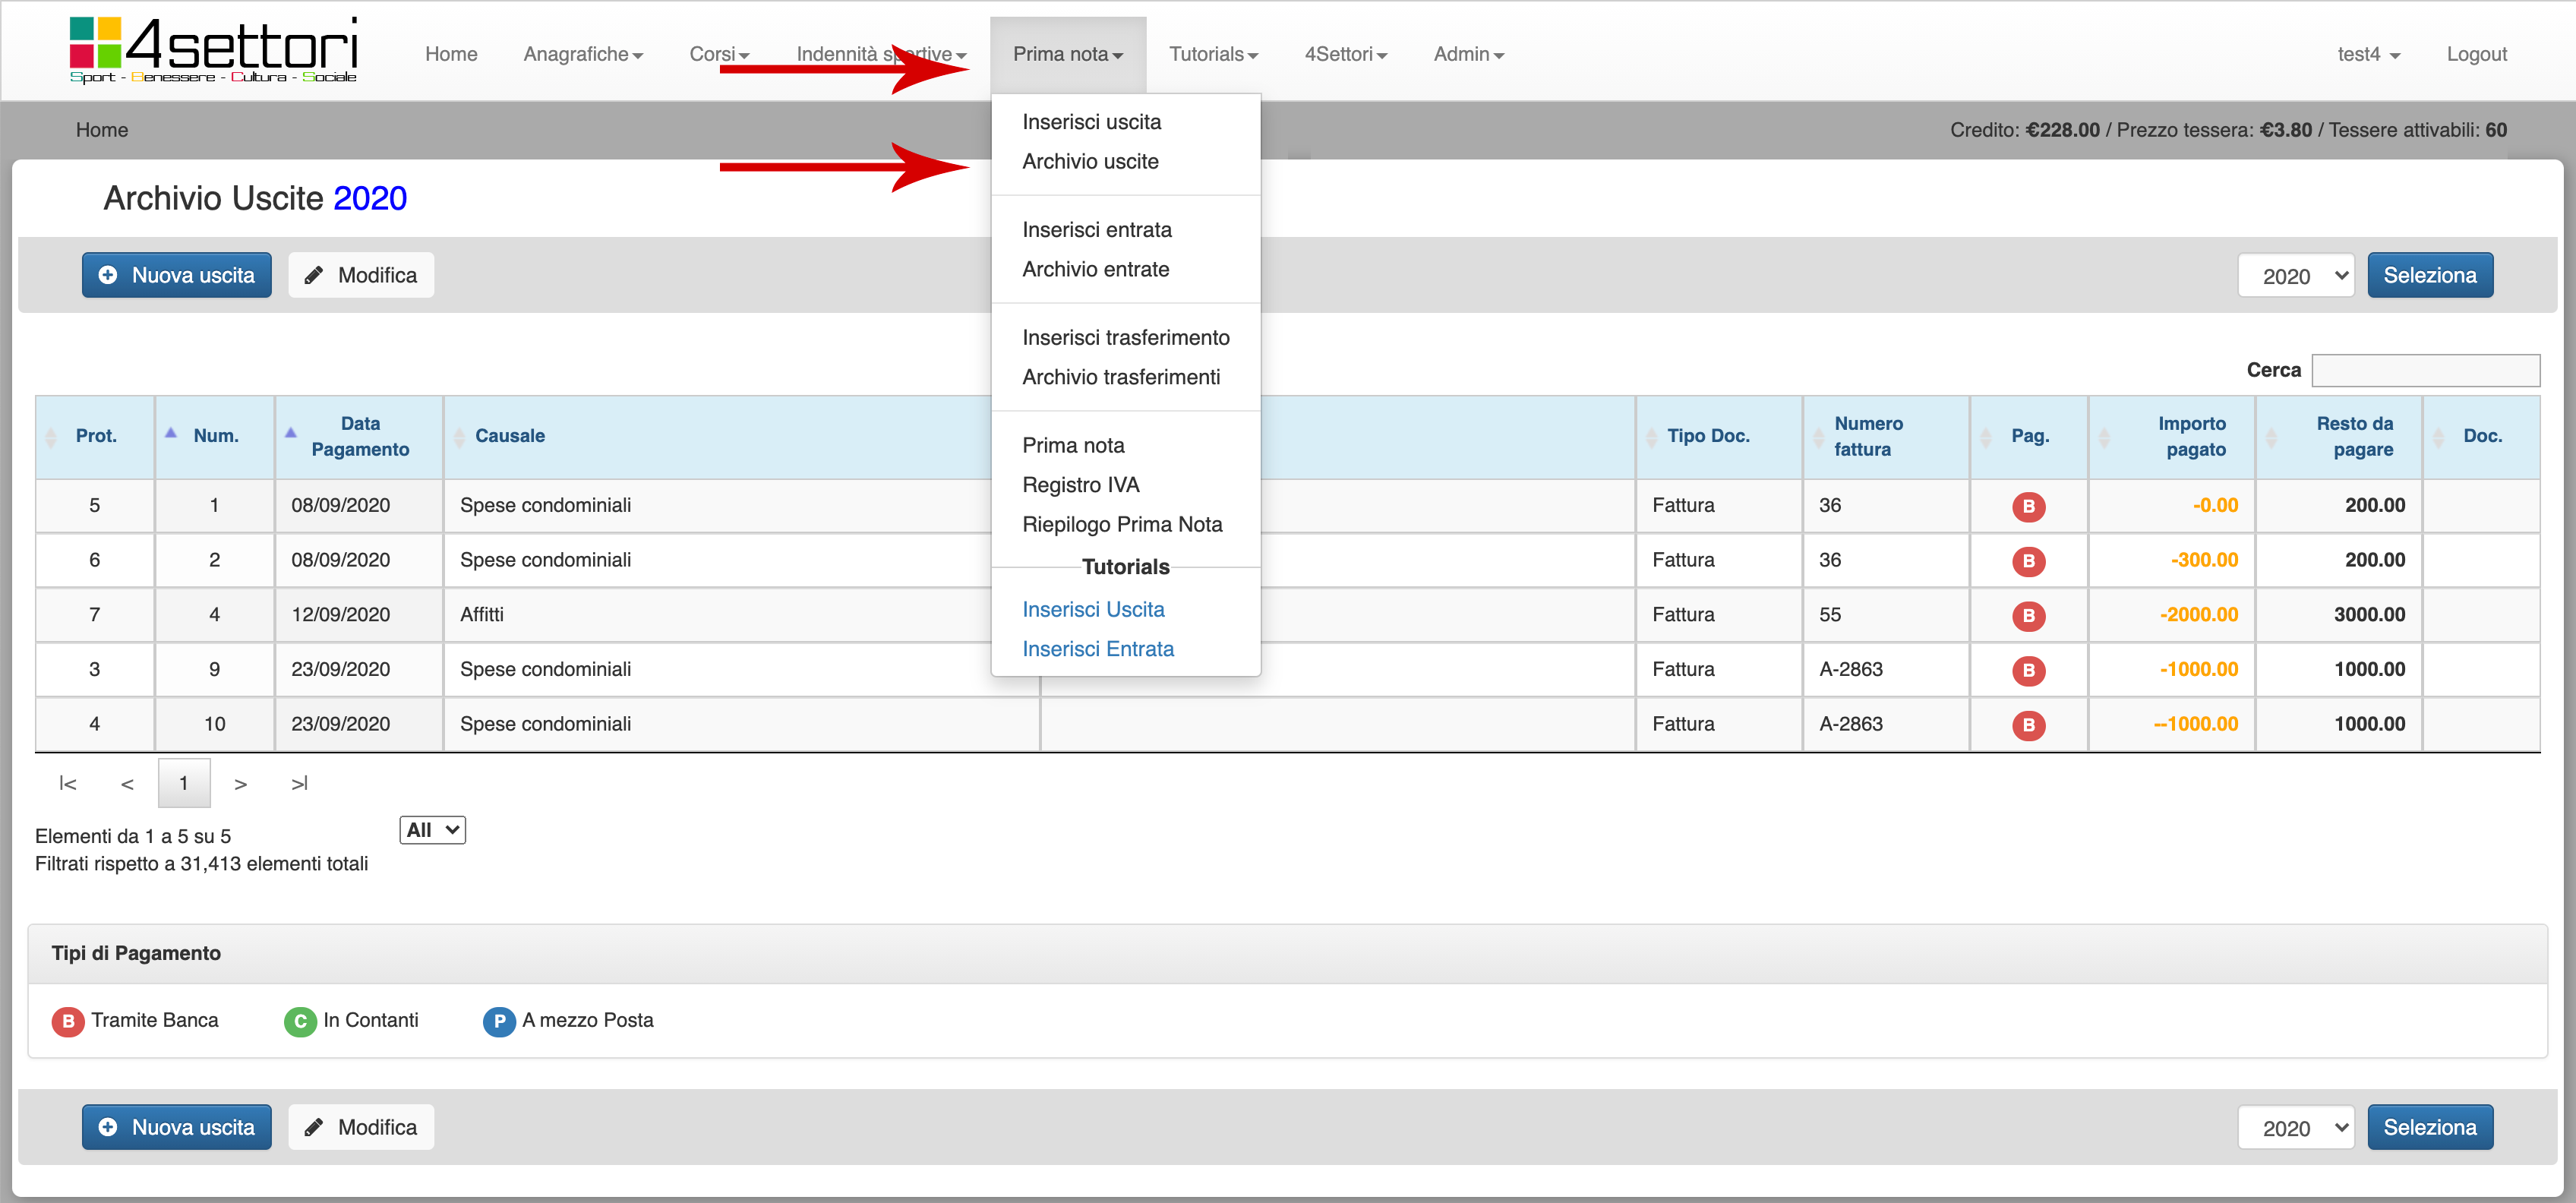Screen dimensions: 2576x1203
Task: Click green C In Contanti legend icon
Action: pyautogui.click(x=299, y=1021)
